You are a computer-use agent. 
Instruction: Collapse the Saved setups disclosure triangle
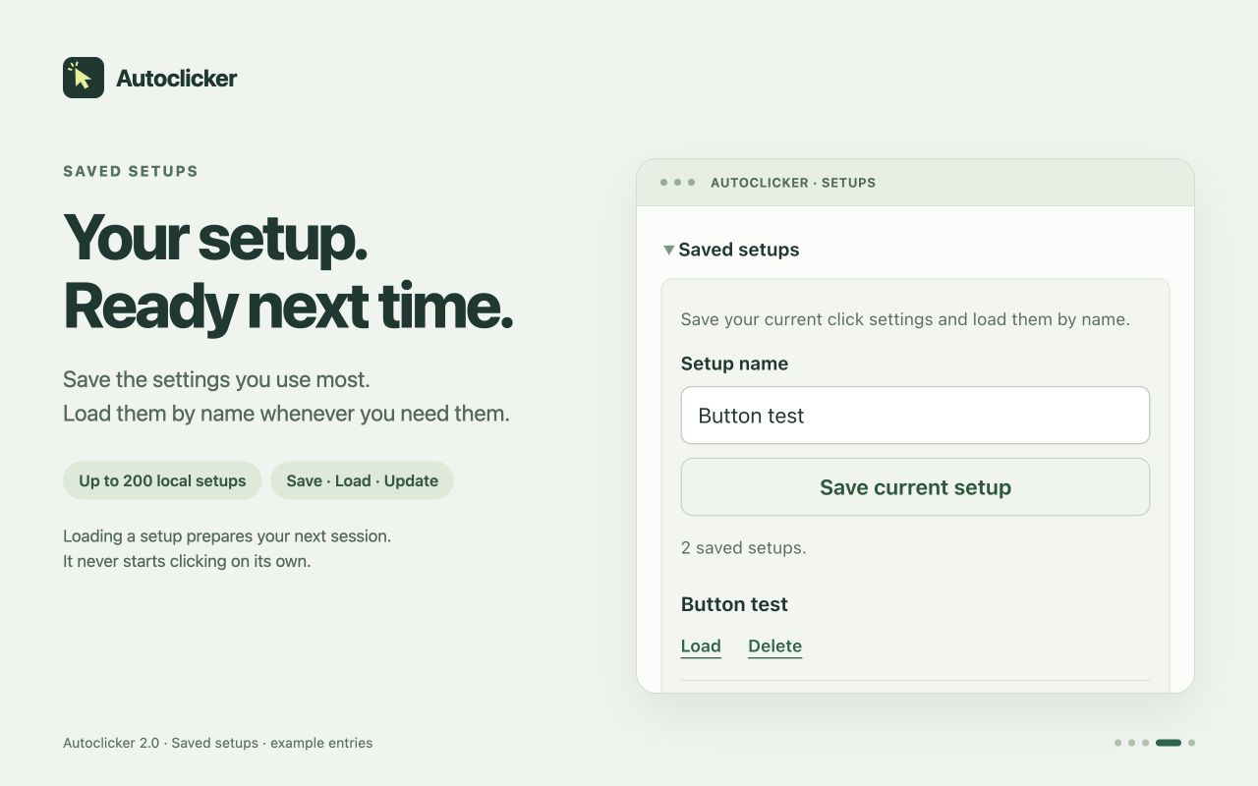[668, 251]
